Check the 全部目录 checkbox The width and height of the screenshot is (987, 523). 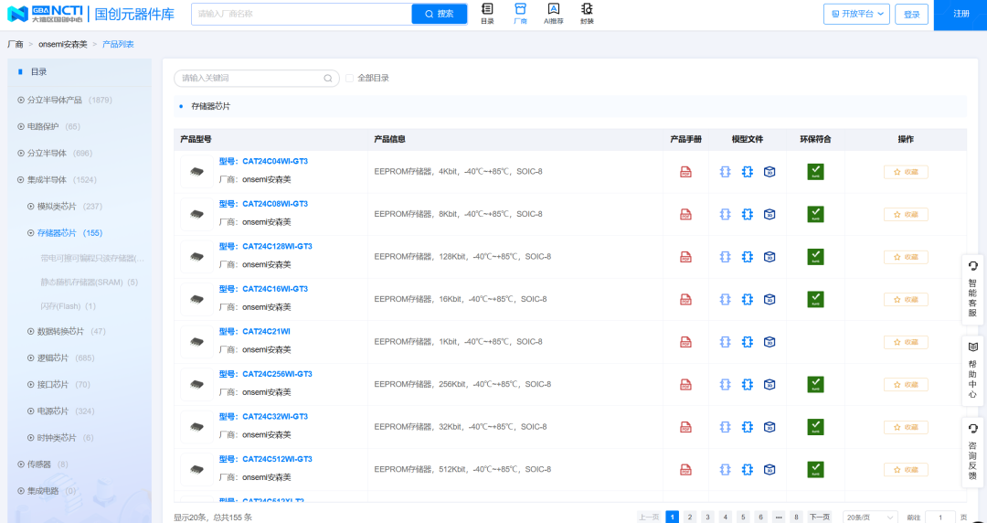(x=350, y=79)
